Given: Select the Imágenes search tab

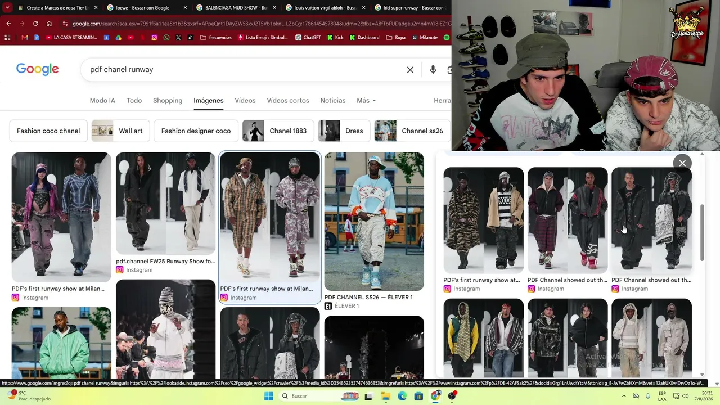Looking at the screenshot, I should [x=209, y=100].
